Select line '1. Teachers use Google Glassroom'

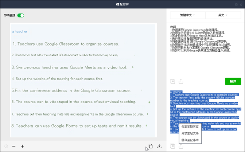pyautogui.click(x=66, y=44)
